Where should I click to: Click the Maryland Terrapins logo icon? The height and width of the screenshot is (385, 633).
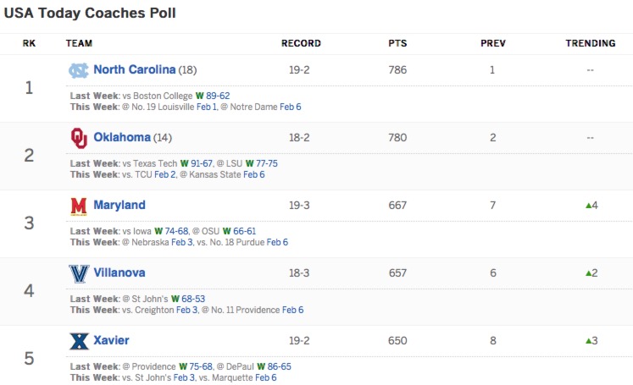78,206
